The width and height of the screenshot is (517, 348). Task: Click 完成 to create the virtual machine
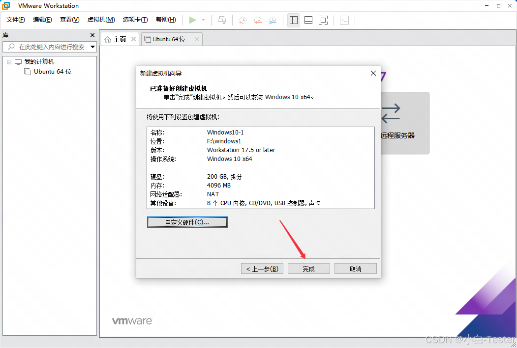[308, 268]
